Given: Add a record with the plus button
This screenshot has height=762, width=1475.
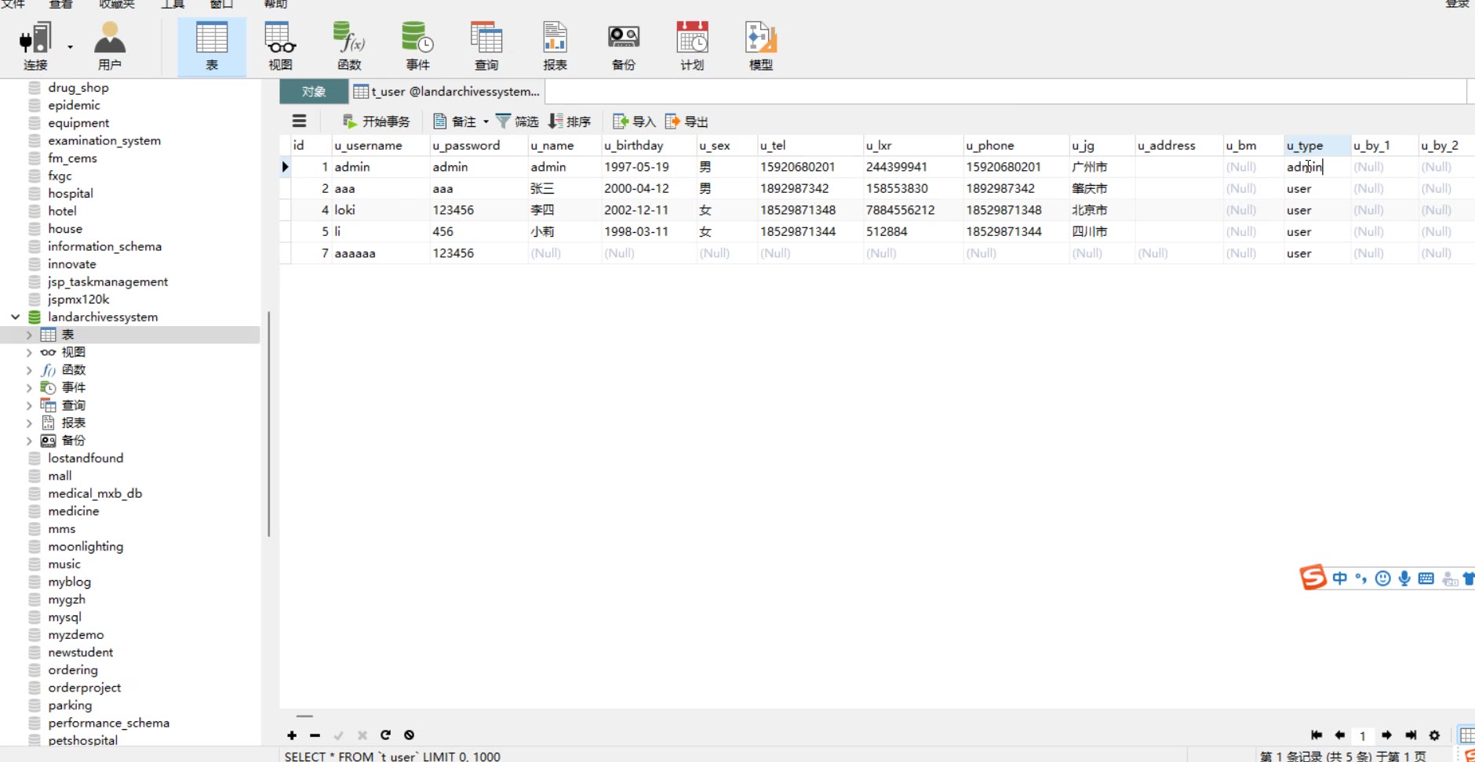Looking at the screenshot, I should tap(292, 735).
